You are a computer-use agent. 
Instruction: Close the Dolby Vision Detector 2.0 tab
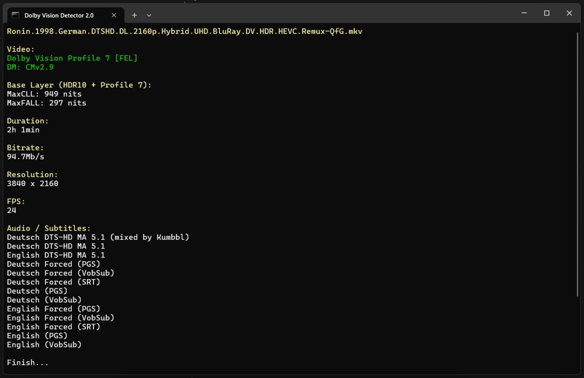tap(114, 15)
